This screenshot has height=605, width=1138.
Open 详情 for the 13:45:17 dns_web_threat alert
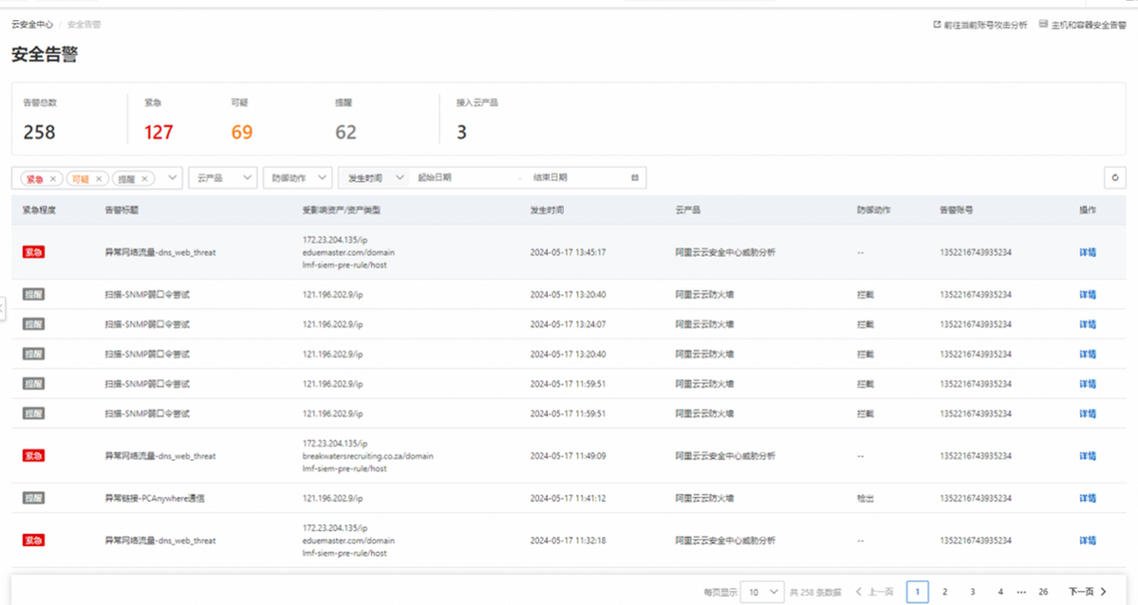(1087, 252)
